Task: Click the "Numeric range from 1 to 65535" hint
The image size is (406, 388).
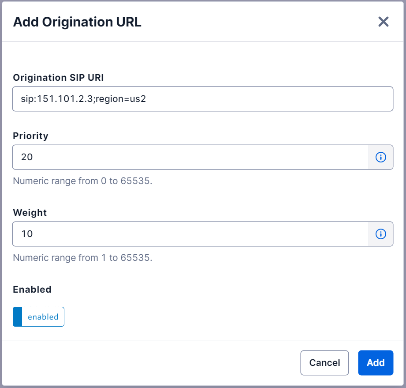Action: [82, 258]
